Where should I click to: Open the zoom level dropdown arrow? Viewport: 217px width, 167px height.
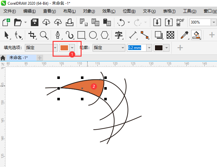pos(214,22)
